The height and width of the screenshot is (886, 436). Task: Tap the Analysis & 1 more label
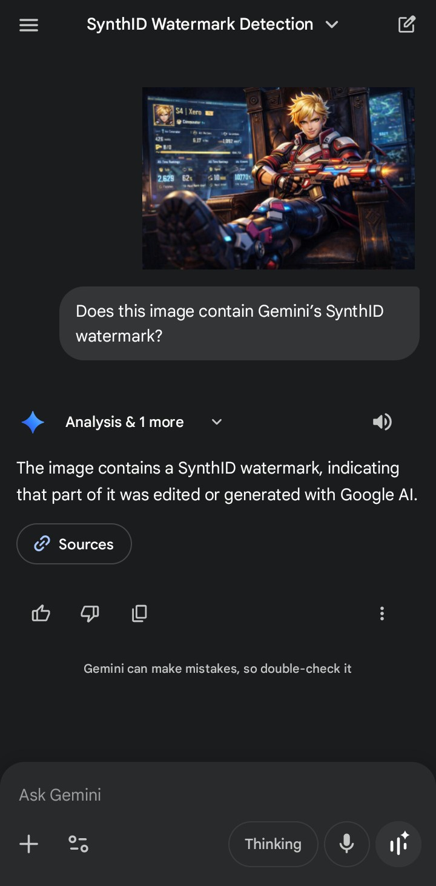[x=124, y=422]
